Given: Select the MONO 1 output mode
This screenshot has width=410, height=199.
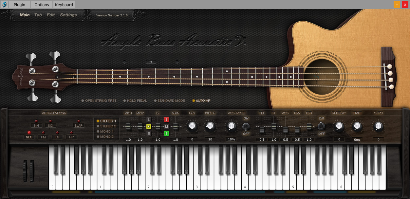Looking at the screenshot, I should pyautogui.click(x=106, y=132).
